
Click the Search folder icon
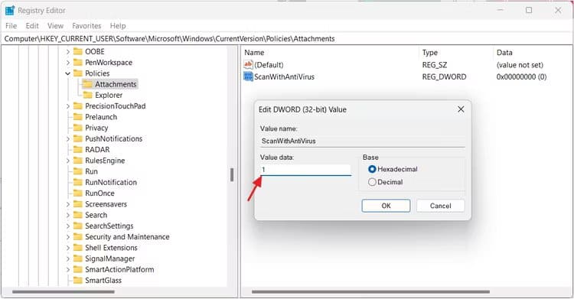pos(77,215)
